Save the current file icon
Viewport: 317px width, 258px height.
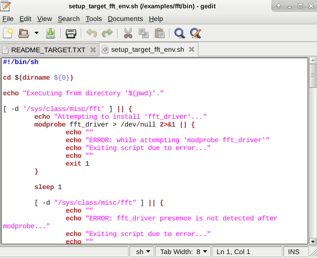(50, 33)
